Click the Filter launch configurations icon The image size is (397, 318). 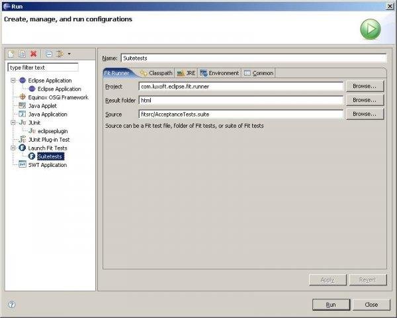tap(60, 54)
